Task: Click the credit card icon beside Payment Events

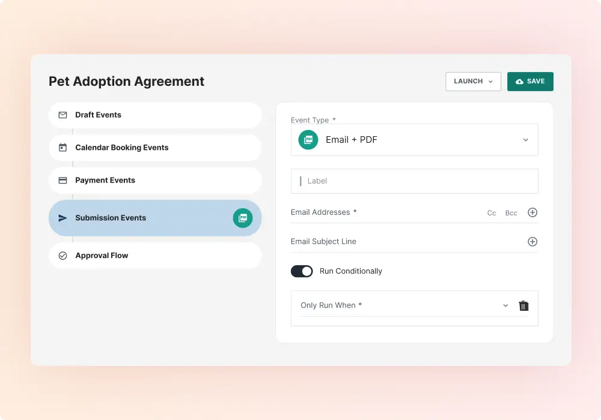Action: click(x=63, y=180)
